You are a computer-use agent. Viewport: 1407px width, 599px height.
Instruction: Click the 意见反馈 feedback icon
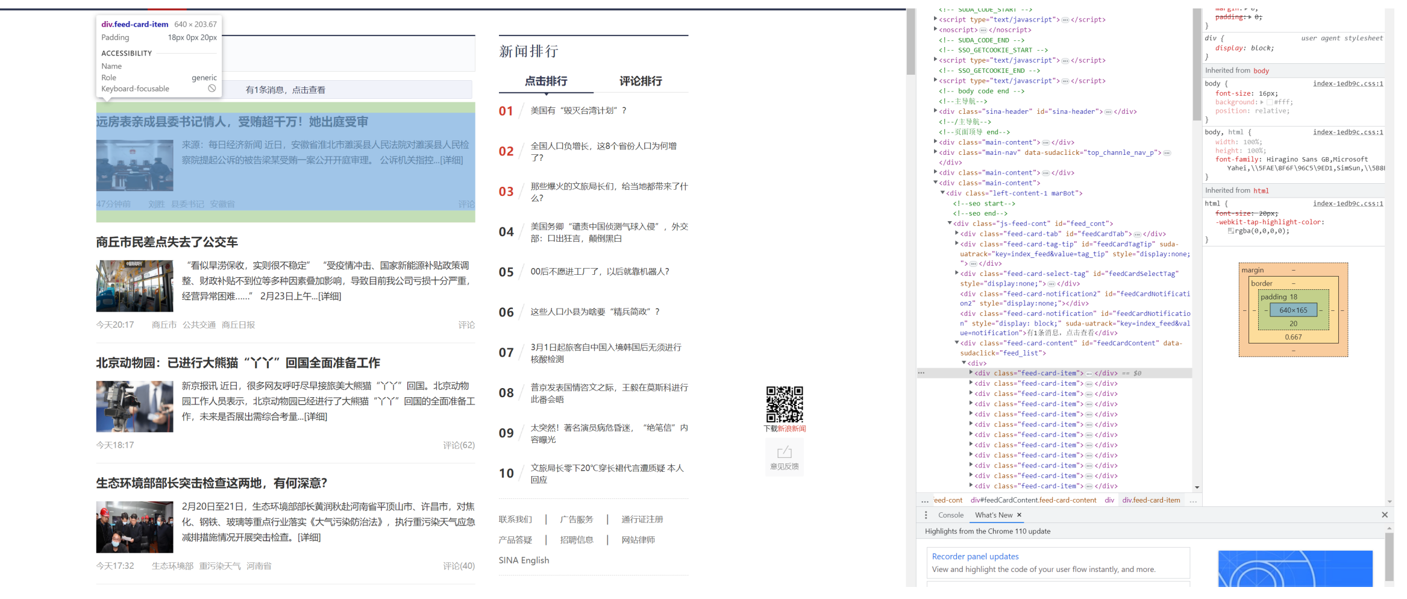point(784,457)
